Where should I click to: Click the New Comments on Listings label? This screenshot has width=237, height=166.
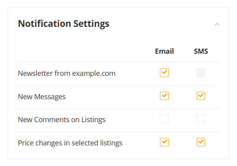(62, 119)
